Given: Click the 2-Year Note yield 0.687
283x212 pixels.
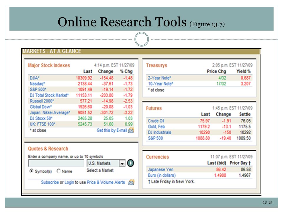Looking at the screenshot, I should pyautogui.click(x=246, y=78).
